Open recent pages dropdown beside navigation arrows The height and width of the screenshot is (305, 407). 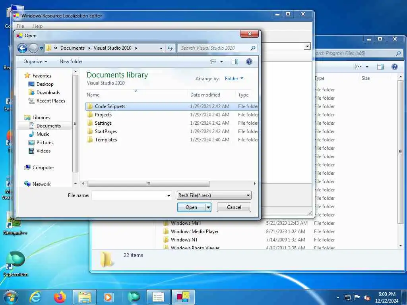(x=41, y=48)
